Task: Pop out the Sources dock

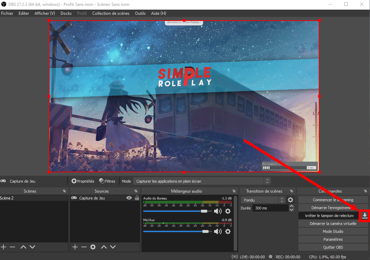Action: coord(136,191)
